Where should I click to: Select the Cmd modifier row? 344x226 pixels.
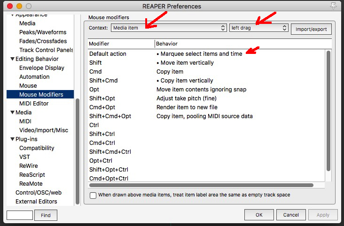click(206, 72)
